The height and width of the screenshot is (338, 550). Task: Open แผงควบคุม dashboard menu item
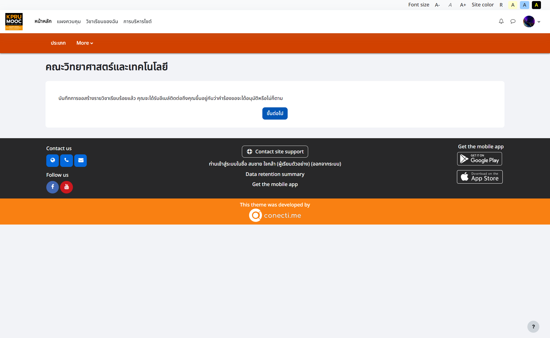[69, 22]
